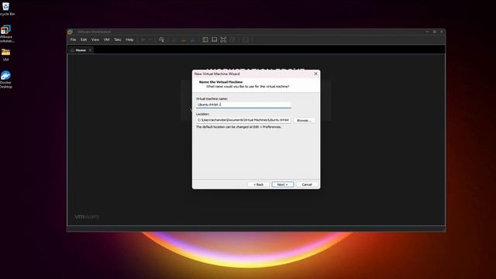The width and height of the screenshot is (496, 279).
Task: Toggle the show library sidebar icon
Action: [x=205, y=40]
